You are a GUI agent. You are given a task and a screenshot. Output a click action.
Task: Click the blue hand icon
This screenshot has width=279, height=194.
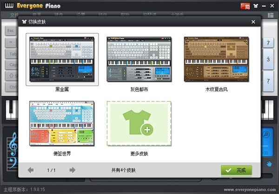(269, 164)
